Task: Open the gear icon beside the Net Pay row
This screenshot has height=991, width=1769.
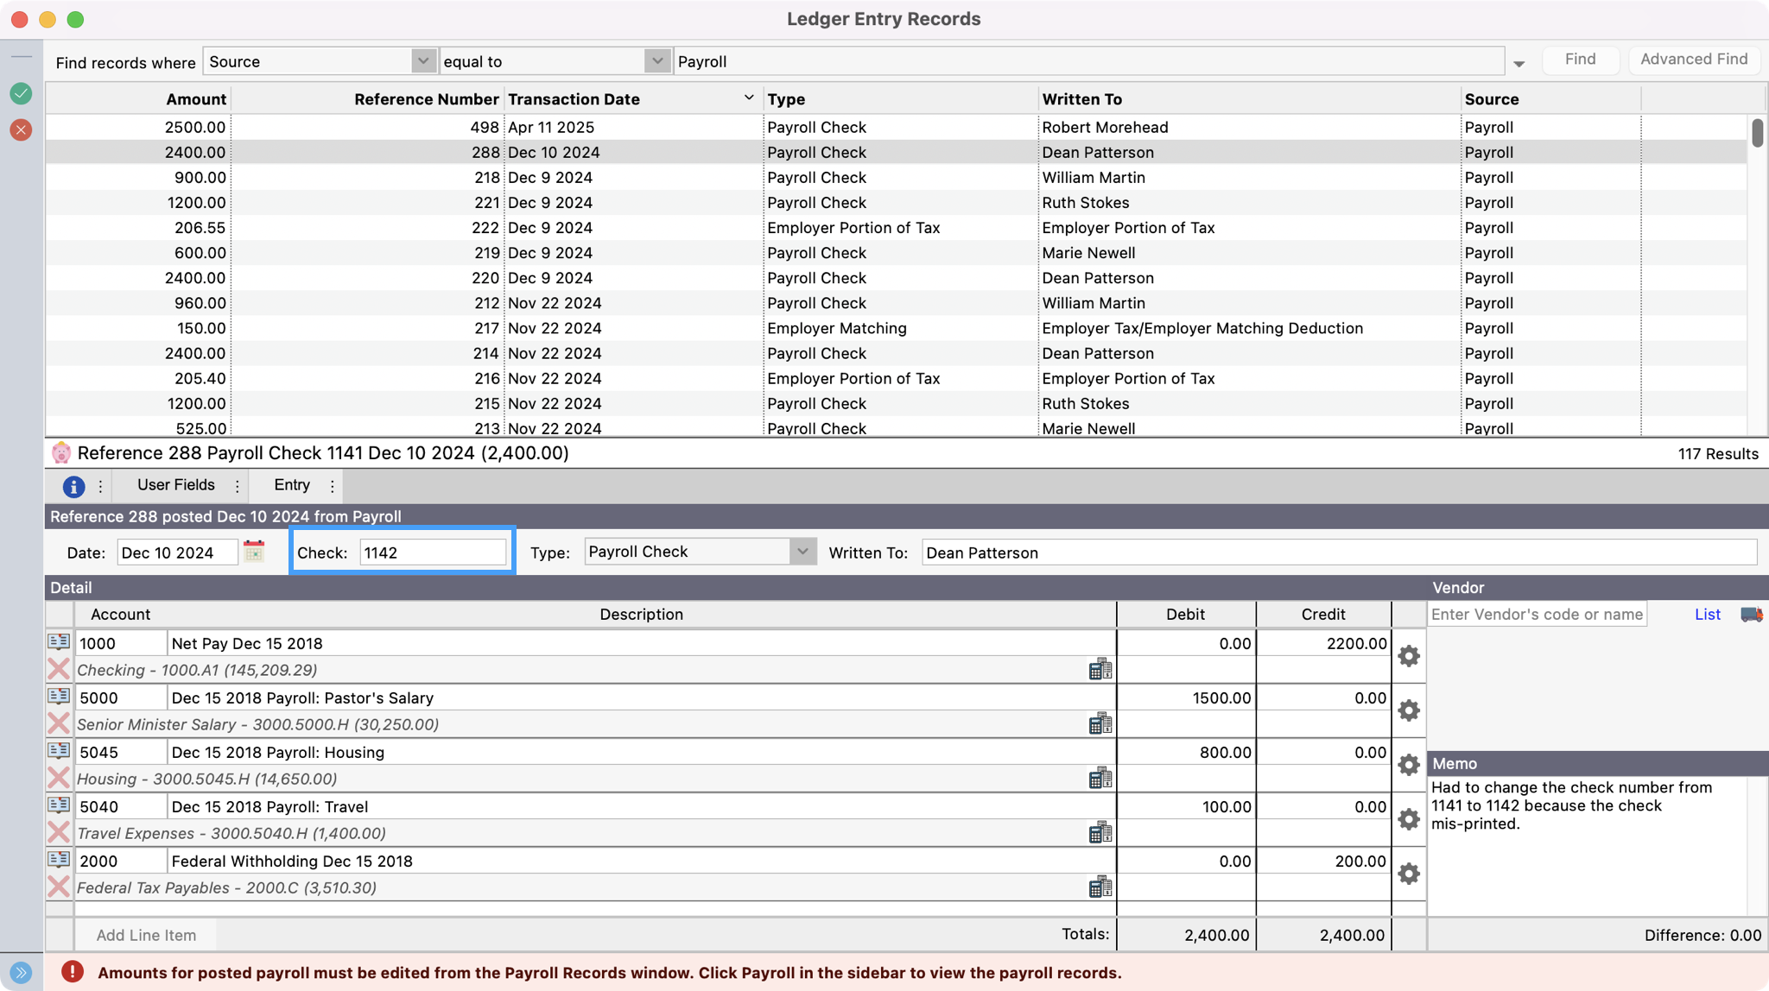Action: pos(1408,656)
